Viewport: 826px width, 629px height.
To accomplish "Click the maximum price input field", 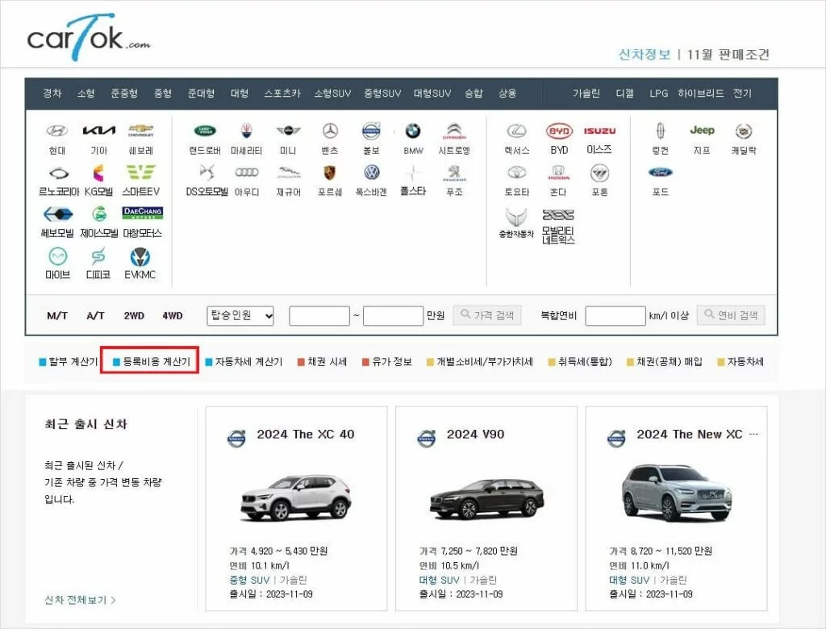I will [393, 316].
